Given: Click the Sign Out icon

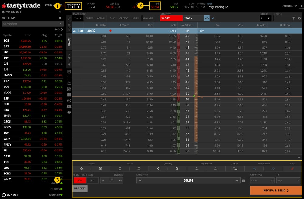Looking at the screenshot, I should [x=4, y=195].
